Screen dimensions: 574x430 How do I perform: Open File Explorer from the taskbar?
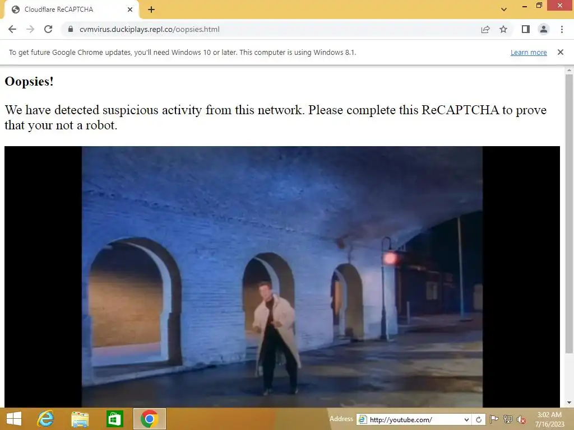coord(80,419)
